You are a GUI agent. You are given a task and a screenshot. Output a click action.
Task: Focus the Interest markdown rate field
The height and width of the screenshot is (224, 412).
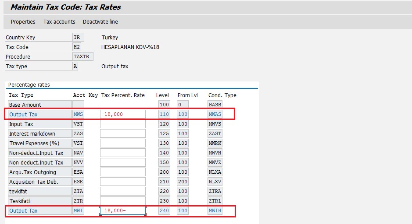(123, 133)
